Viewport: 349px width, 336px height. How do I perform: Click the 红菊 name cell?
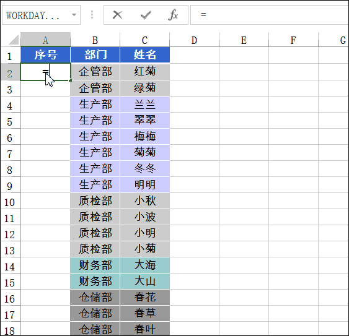coord(145,72)
